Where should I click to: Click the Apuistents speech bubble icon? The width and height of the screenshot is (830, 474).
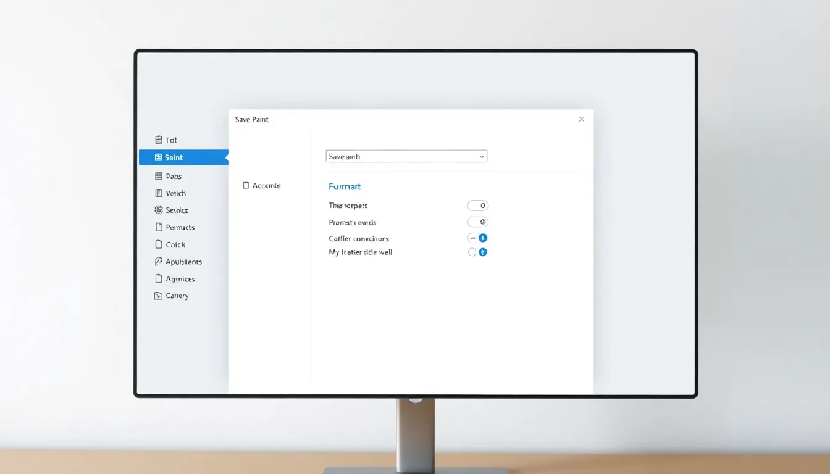tap(159, 262)
